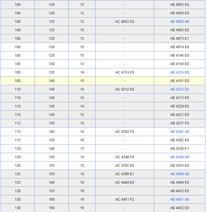Select the AB 4055 E0 part number
Viewport: 206px width, 212px height.
(179, 5)
